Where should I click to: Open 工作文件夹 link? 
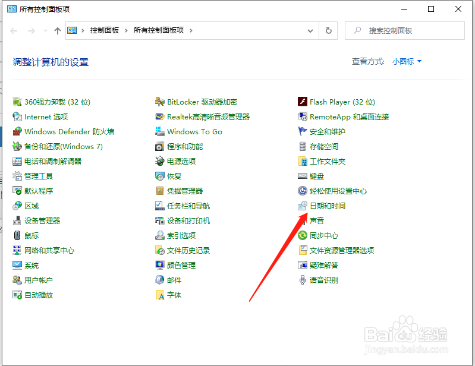(x=328, y=161)
